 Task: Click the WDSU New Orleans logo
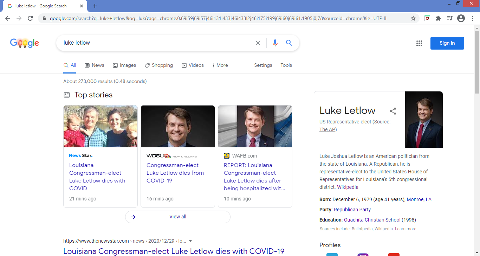(171, 156)
